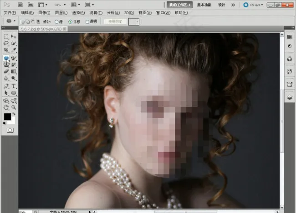Toggle Quick Mask mode button
The height and width of the screenshot is (213, 296).
(x=10, y=130)
